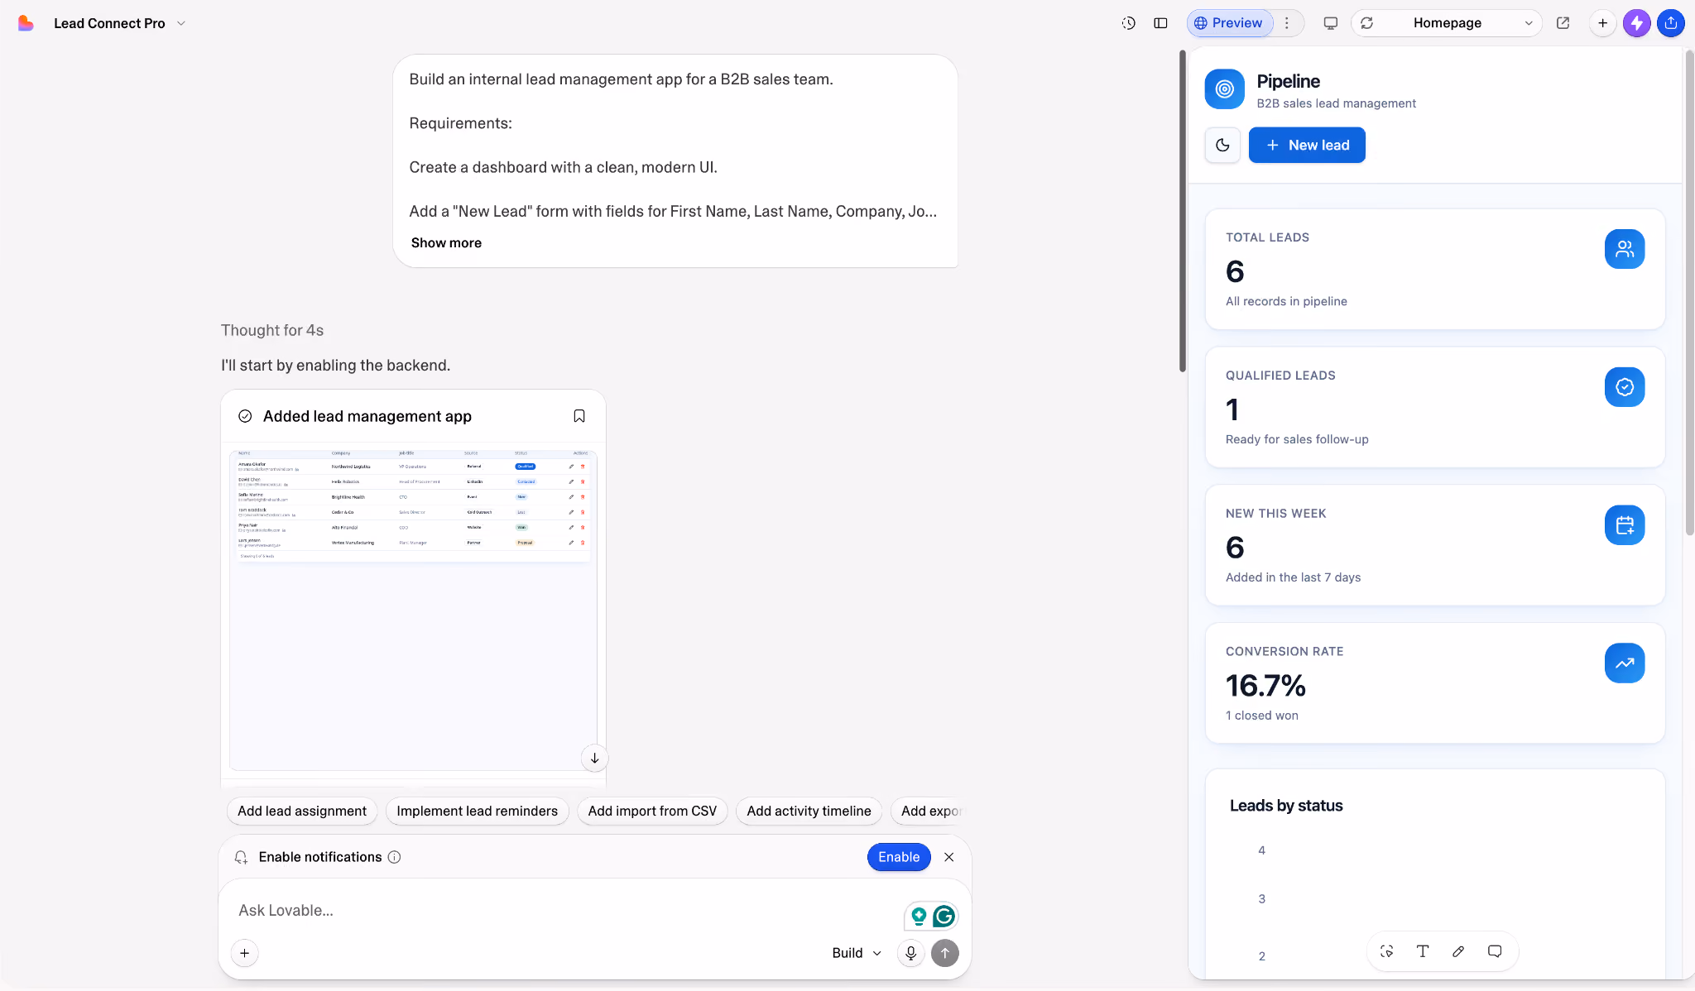
Task: Select the Preview tab
Action: coord(1229,23)
